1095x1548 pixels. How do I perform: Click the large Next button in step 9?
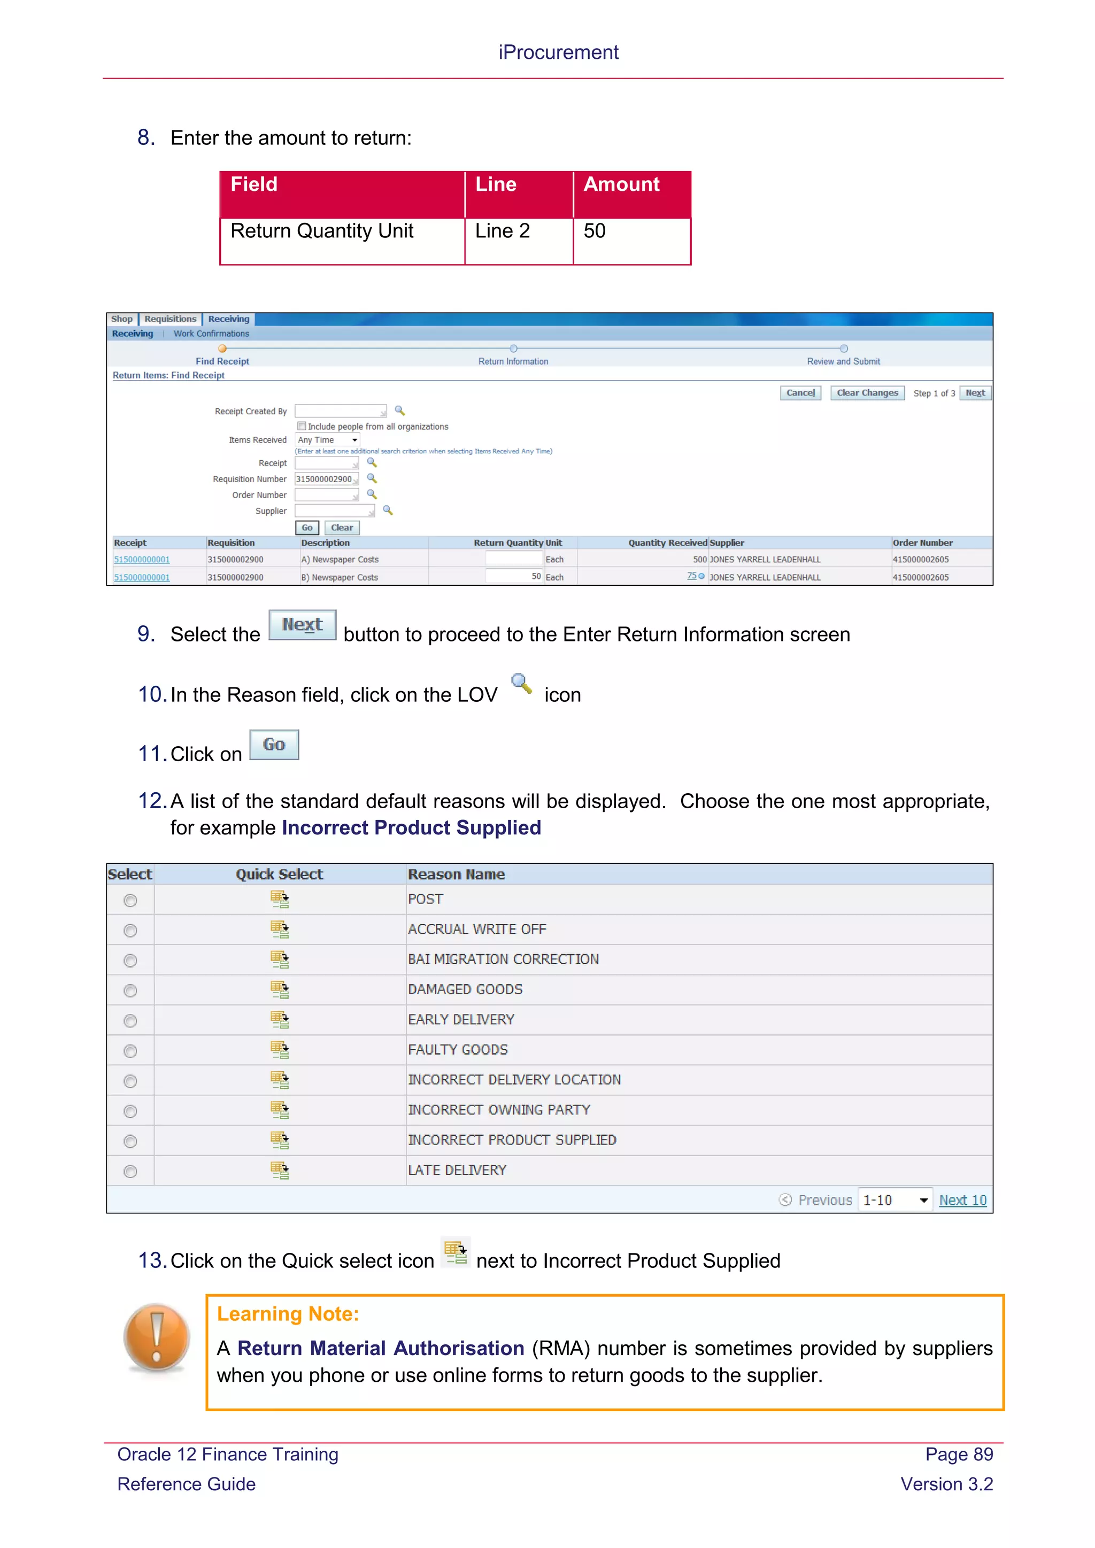302,625
